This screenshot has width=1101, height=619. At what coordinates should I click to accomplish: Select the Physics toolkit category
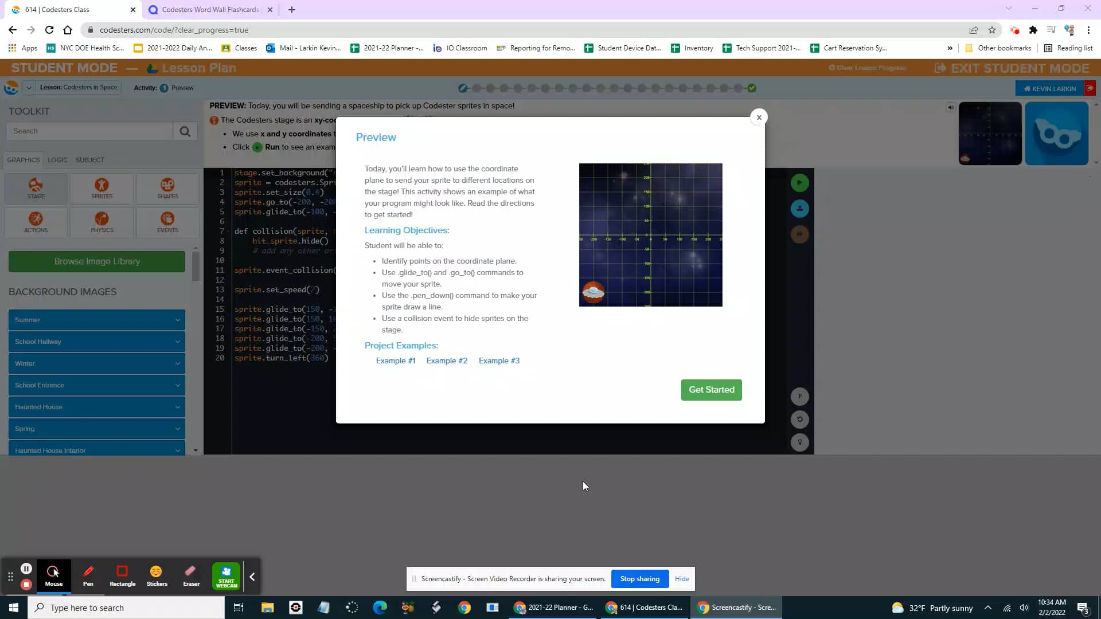101,222
